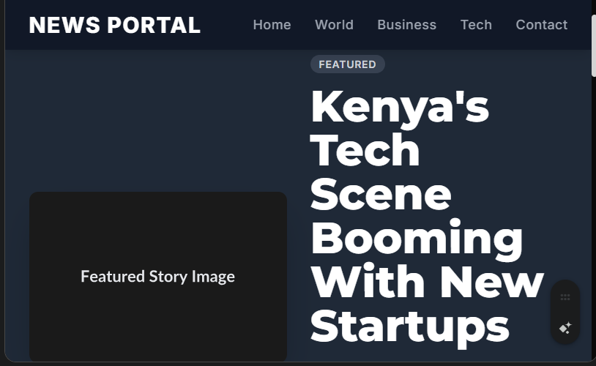This screenshot has width=596, height=366.
Task: Click the six-dot grid handle icon
Action: (565, 297)
